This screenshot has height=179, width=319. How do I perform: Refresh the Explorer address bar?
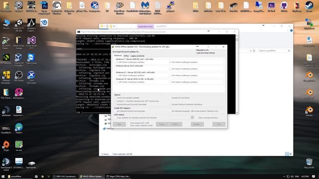(254, 51)
